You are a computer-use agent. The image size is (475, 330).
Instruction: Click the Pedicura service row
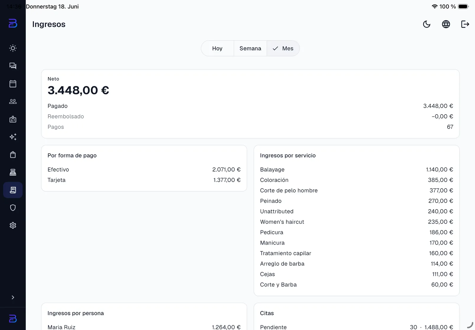coord(357,232)
